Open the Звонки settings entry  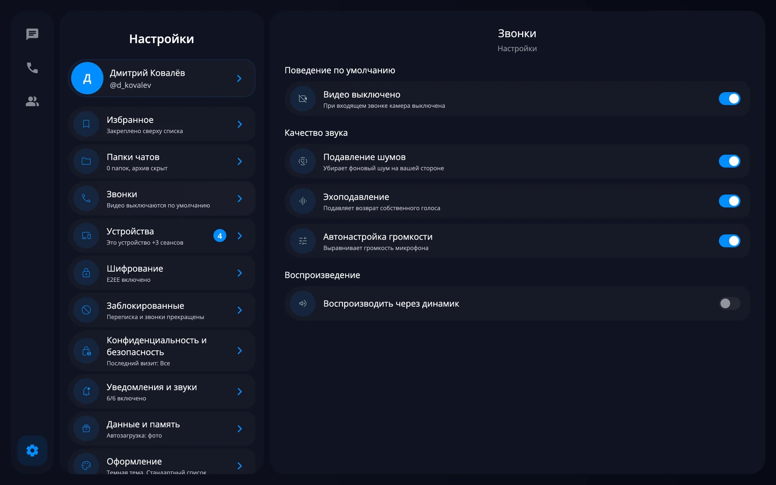[x=162, y=198]
